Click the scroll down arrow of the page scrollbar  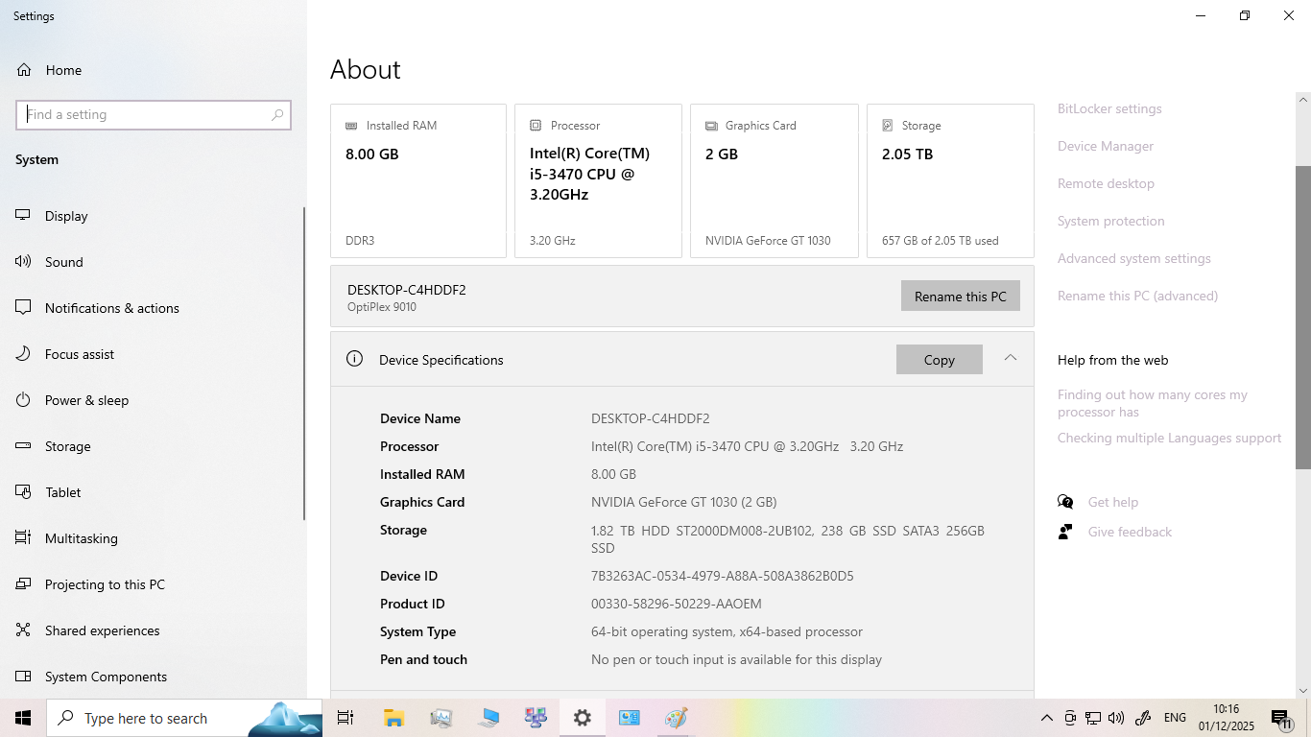[1302, 690]
